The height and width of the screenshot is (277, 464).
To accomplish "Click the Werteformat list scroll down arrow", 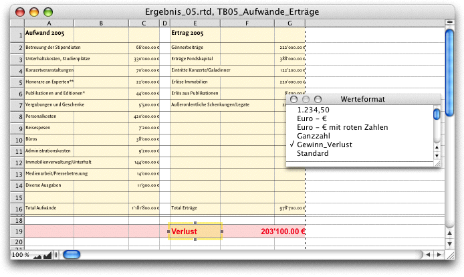I will (437, 154).
